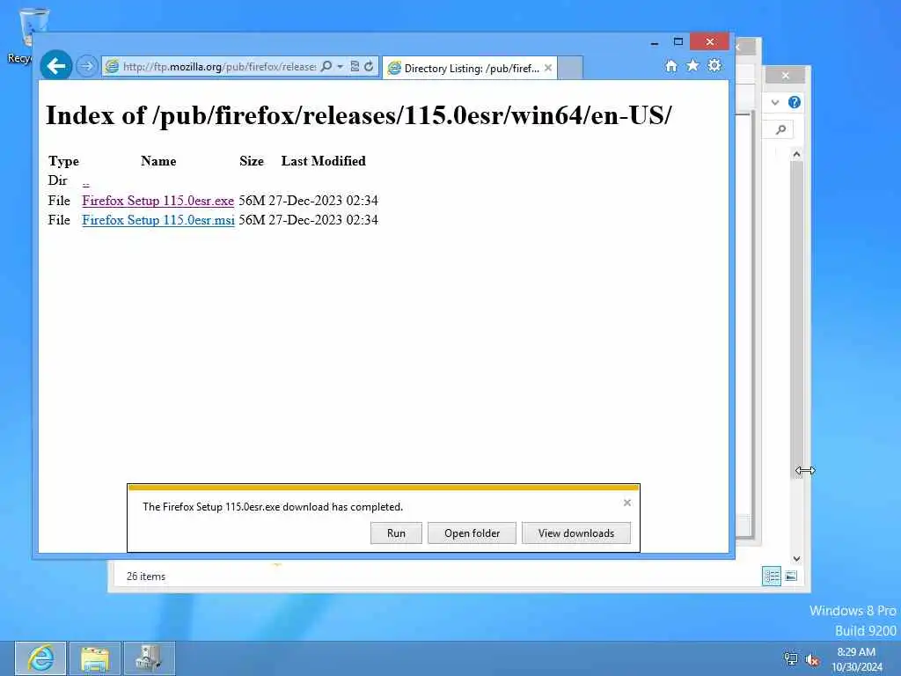This screenshot has height=676, width=901.
Task: Click the 'Size' column header text
Action: coord(252,161)
